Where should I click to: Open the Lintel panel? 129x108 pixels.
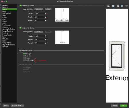[x=9, y=11]
